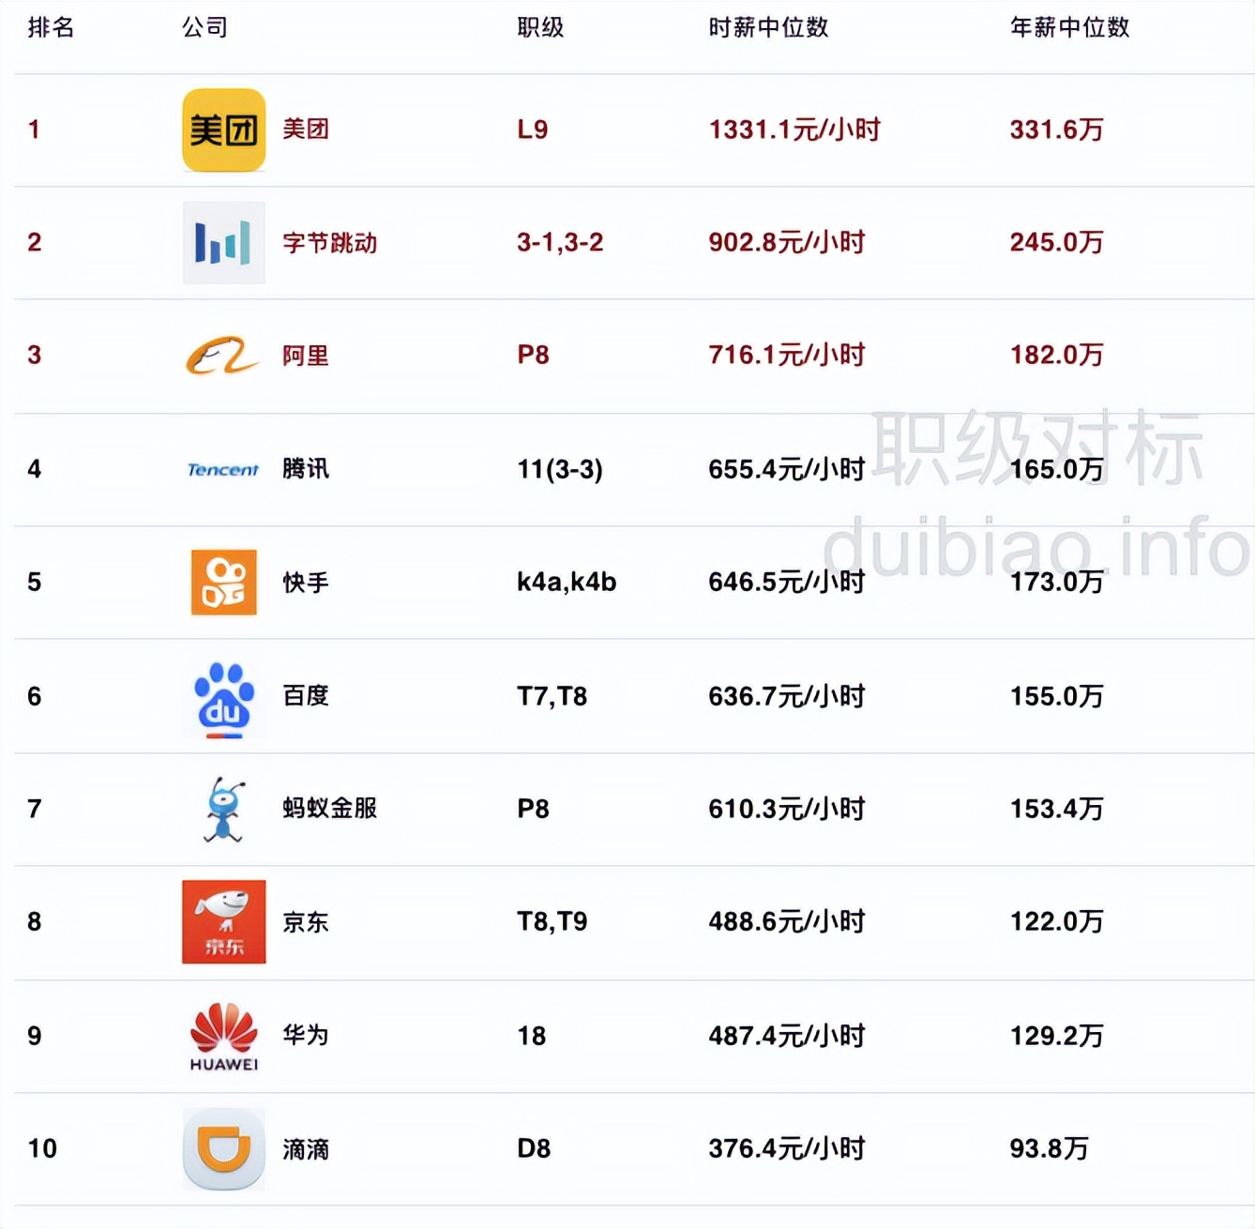Sort by 年薪中位数 column header
Screen dimensions: 1255x1229
[x=1069, y=28]
